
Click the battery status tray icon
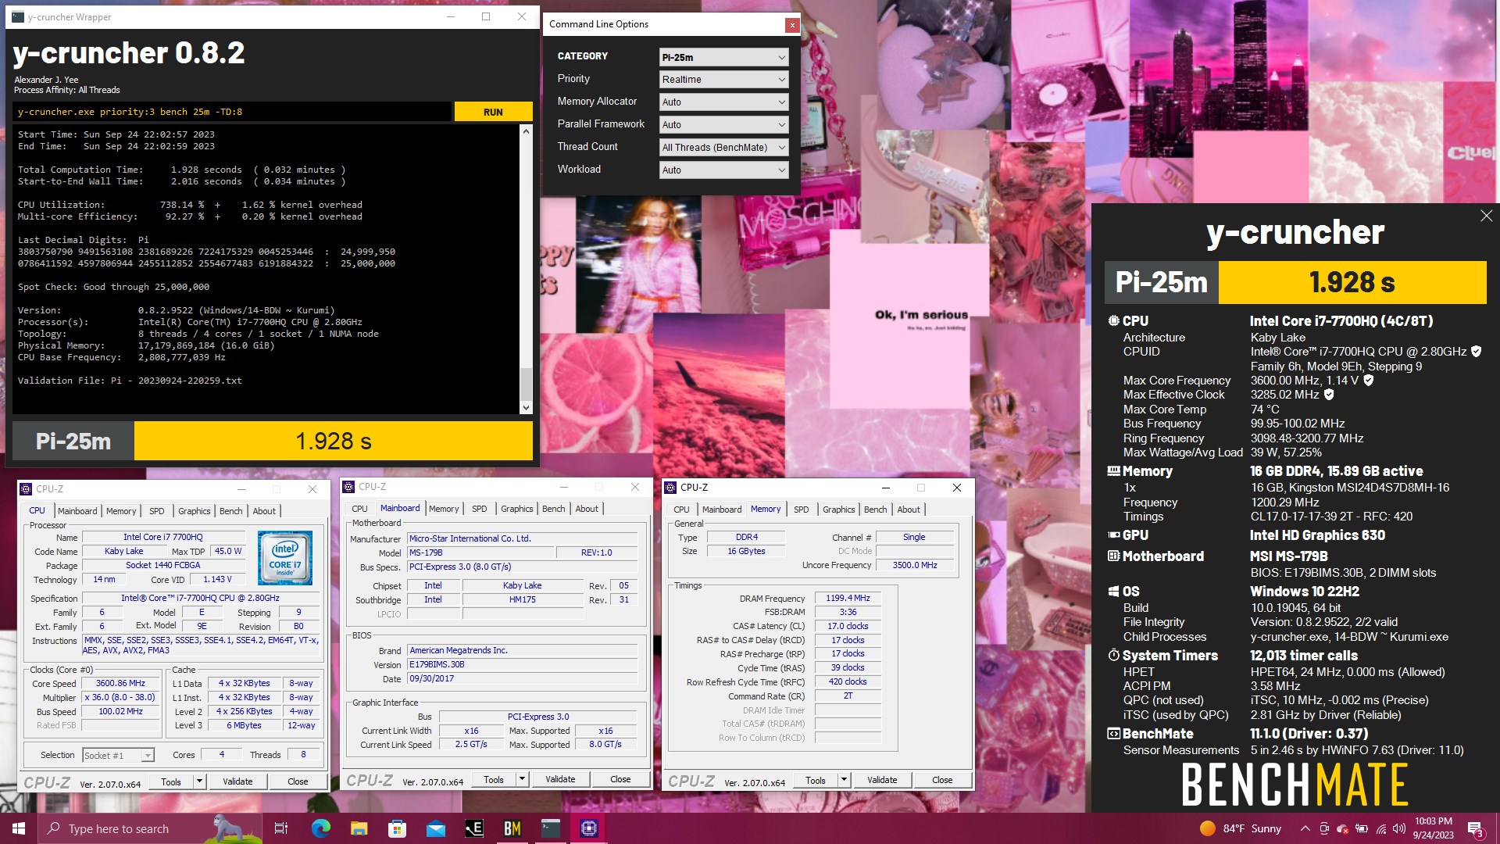tap(1362, 828)
